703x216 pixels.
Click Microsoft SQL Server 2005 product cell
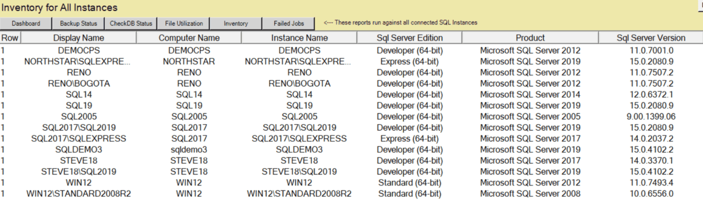[530, 116]
